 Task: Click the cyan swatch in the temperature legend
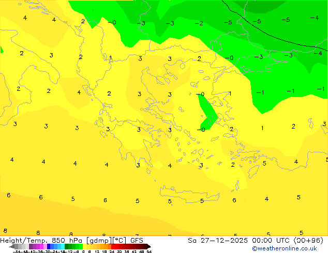tap(63, 246)
